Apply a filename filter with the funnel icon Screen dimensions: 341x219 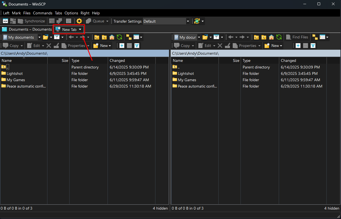tap(56, 37)
